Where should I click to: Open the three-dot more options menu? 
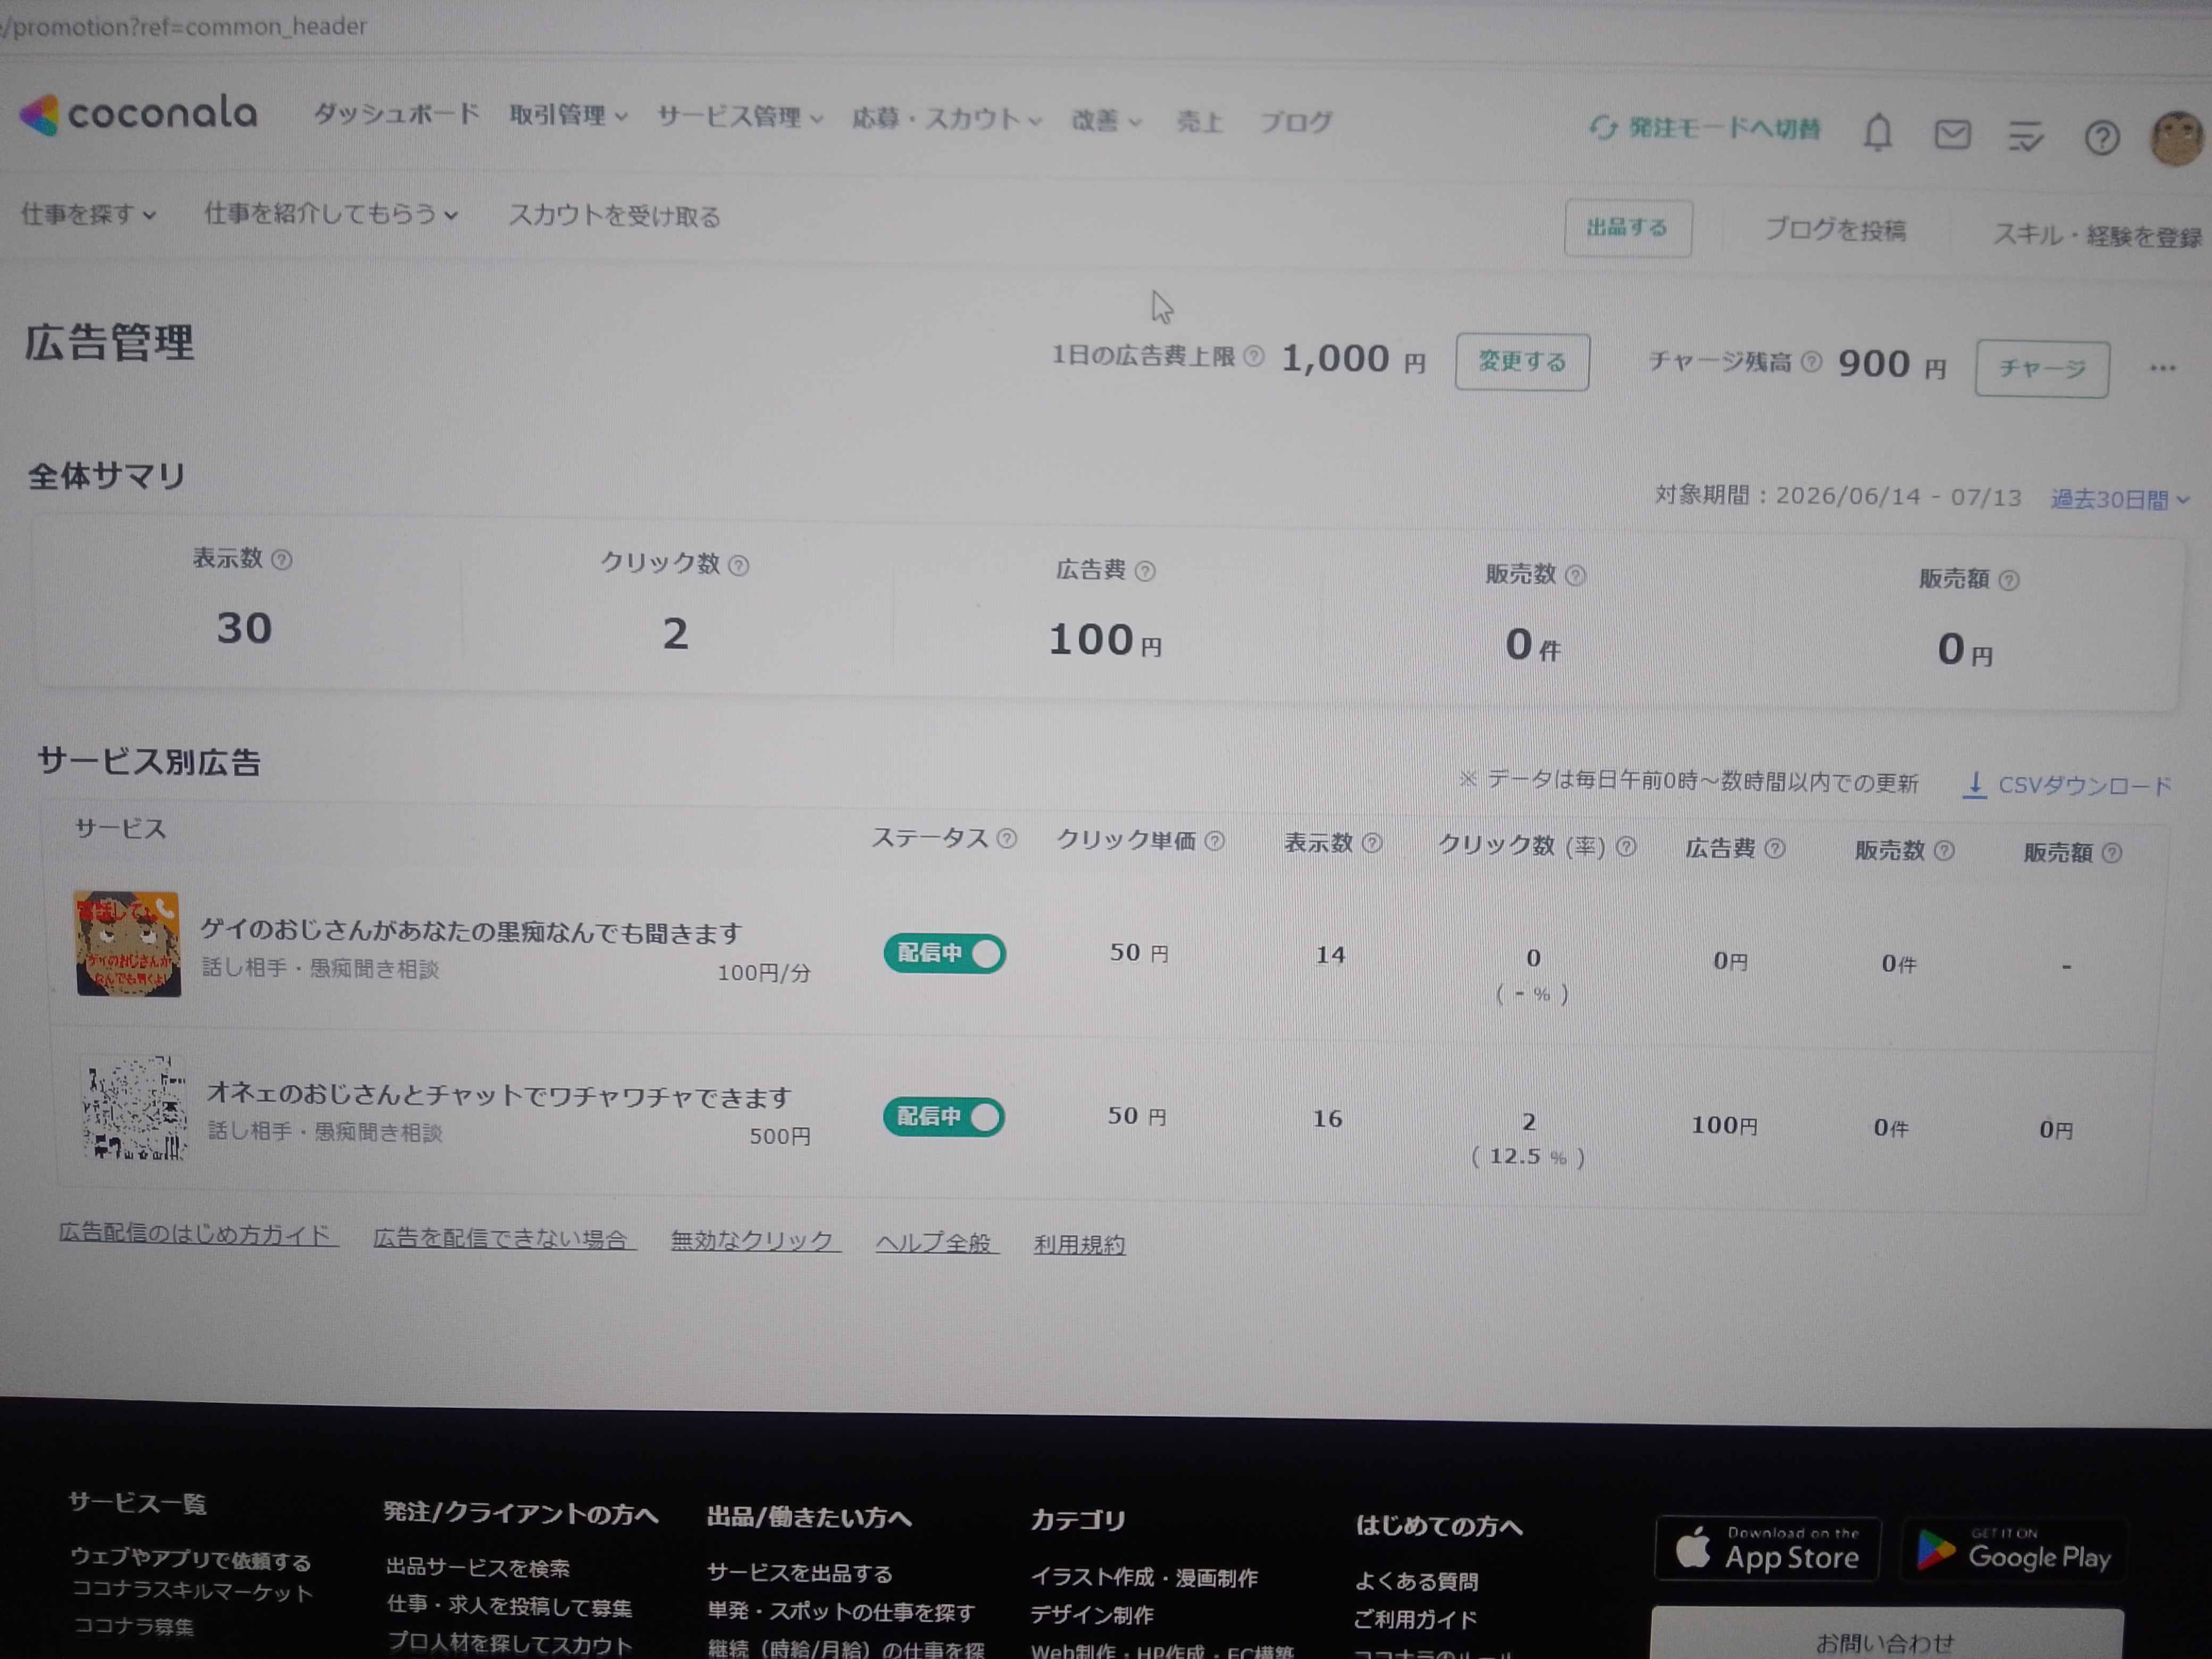click(2162, 368)
